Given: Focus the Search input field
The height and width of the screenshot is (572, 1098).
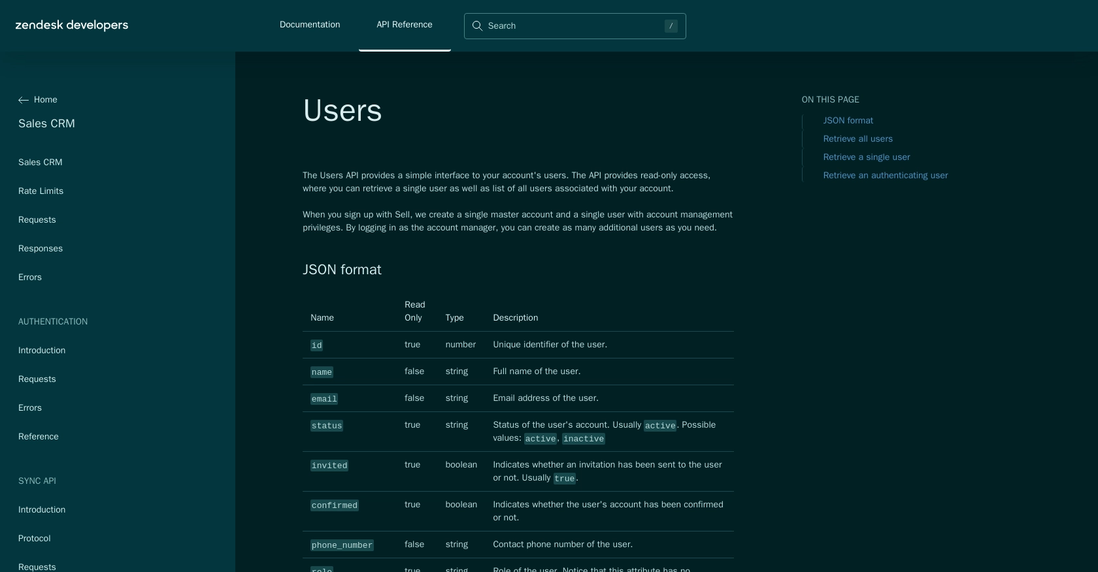Looking at the screenshot, I should [x=575, y=26].
